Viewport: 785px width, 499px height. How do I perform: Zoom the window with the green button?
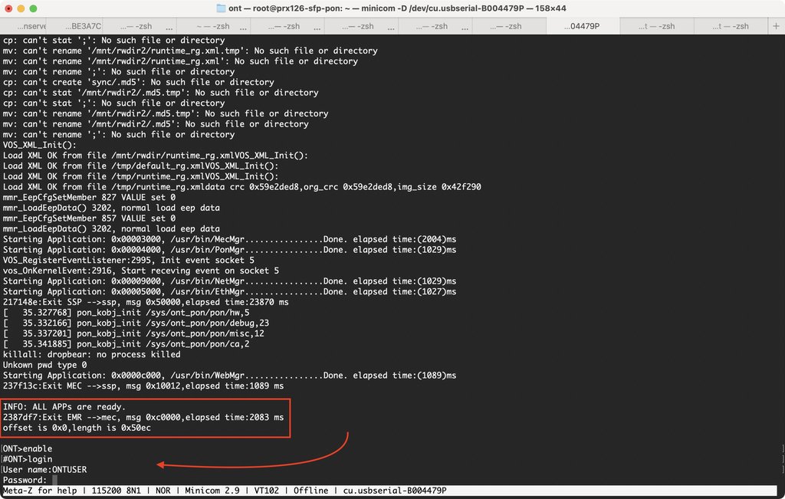pyautogui.click(x=34, y=8)
